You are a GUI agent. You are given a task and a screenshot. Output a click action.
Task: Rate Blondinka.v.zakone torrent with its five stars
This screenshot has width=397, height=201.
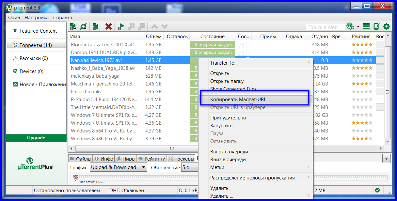pyautogui.click(x=362, y=45)
